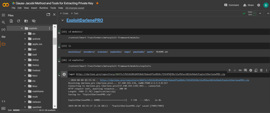Open the code snippets icon
The image size is (270, 113).
pos(3,101)
